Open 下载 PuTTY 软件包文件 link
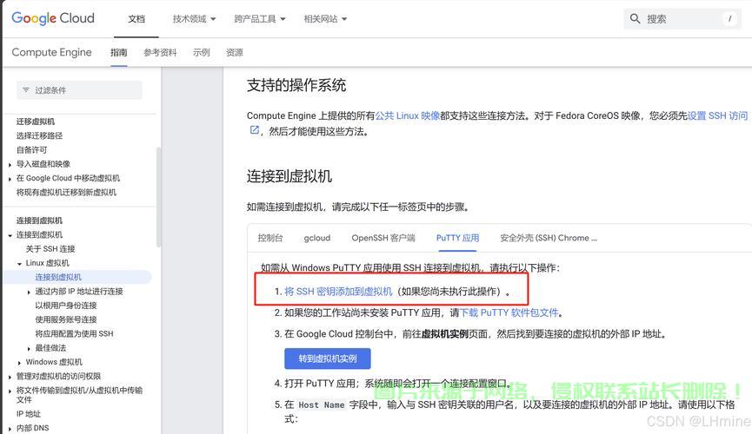The height and width of the screenshot is (434, 752). click(x=509, y=312)
